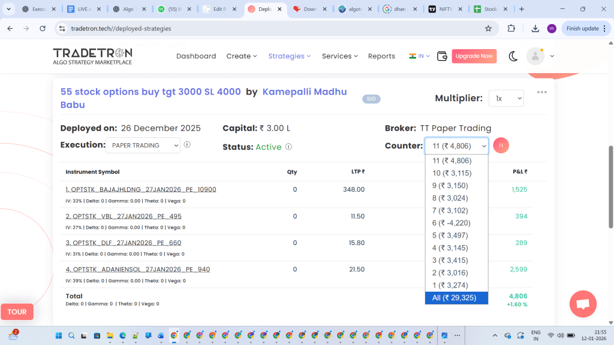Expand the Multiplier 1x dropdown
This screenshot has width=614, height=345.
(506, 98)
